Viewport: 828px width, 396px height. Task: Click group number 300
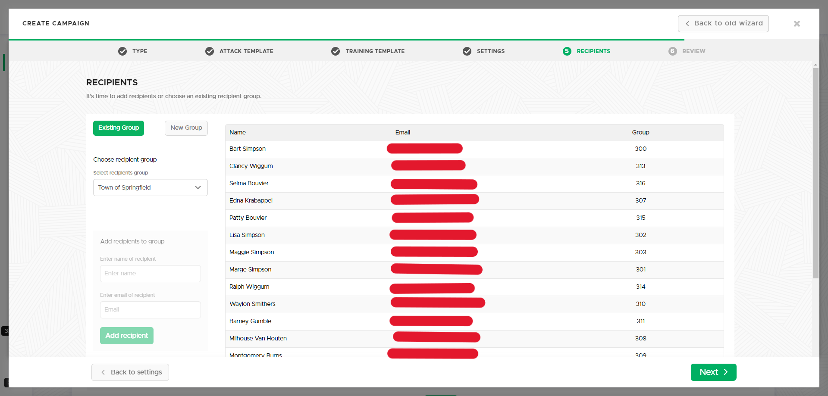point(641,149)
